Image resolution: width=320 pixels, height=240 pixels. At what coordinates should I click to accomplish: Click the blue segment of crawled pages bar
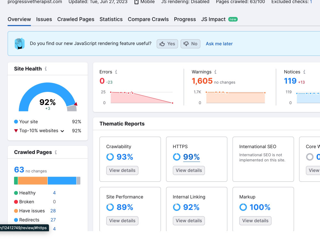[62, 181]
